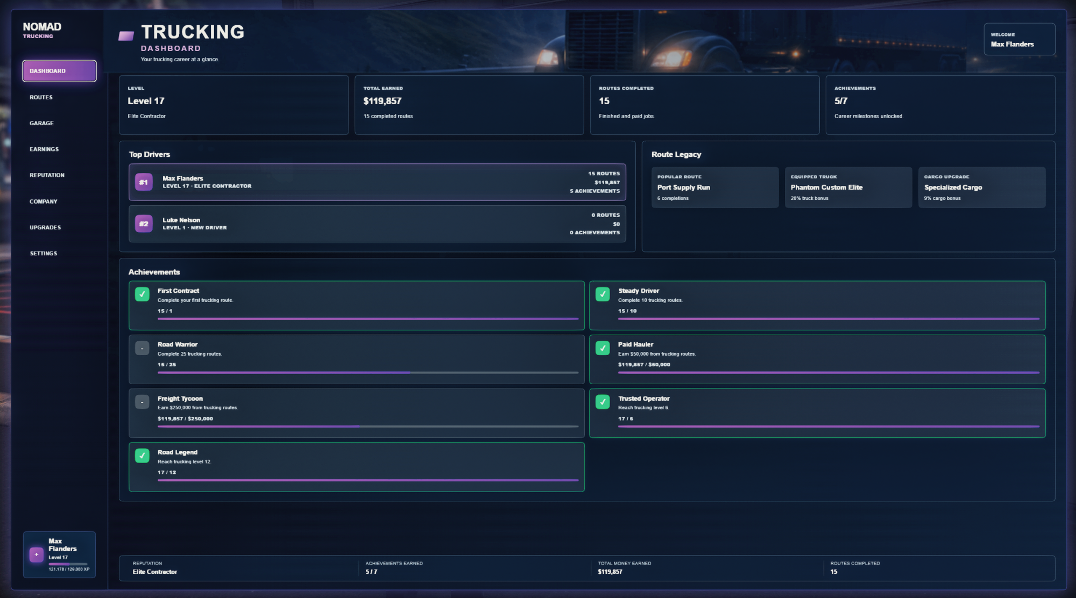Screen dimensions: 1076x598
Task: Click "15 ROUTES" on Max Flanders row
Action: 604,174
